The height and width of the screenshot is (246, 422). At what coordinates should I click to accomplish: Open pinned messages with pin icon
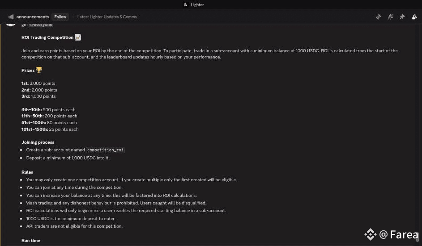[402, 17]
